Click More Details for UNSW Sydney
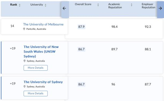Image resolution: width=164 pixels, height=101 pixels. click(35, 68)
